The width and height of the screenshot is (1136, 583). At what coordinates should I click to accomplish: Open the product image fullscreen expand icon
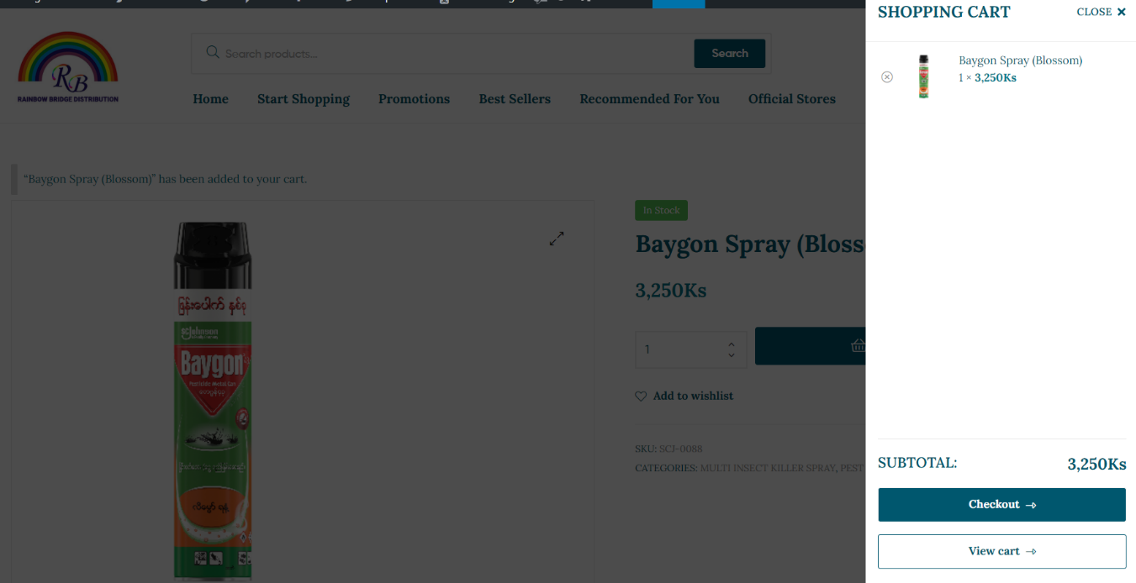coord(557,239)
